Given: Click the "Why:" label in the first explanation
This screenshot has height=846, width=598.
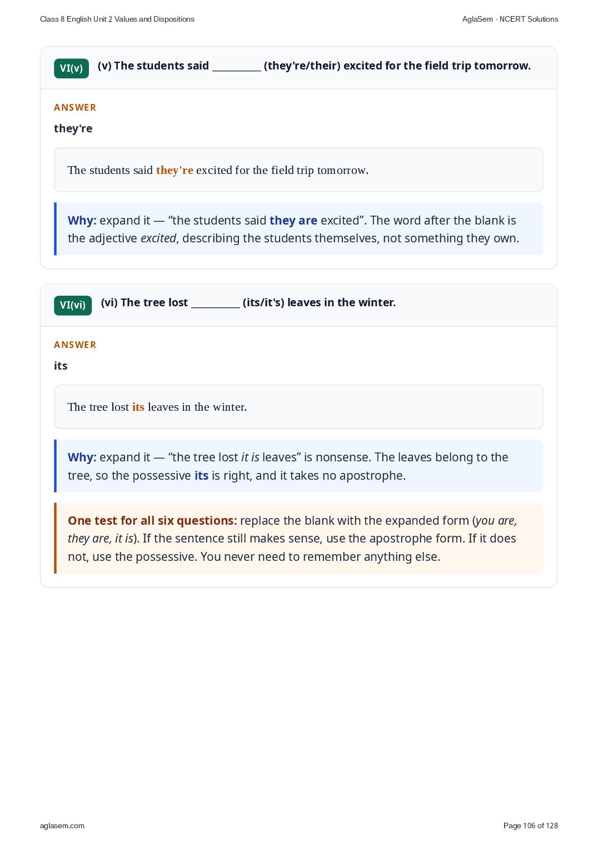Looking at the screenshot, I should click(82, 220).
